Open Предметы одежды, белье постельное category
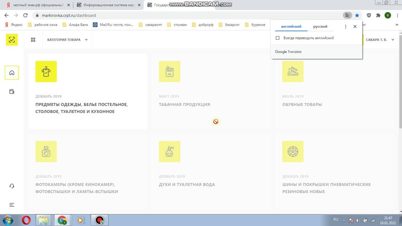Image resolution: width=402 pixels, height=226 pixels. pos(88,92)
